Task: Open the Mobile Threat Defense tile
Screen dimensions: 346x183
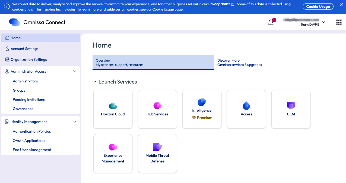Action: click(157, 154)
